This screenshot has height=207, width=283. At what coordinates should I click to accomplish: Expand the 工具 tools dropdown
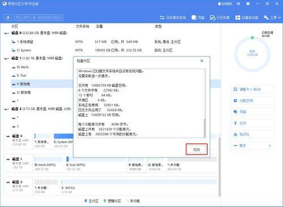point(272,17)
